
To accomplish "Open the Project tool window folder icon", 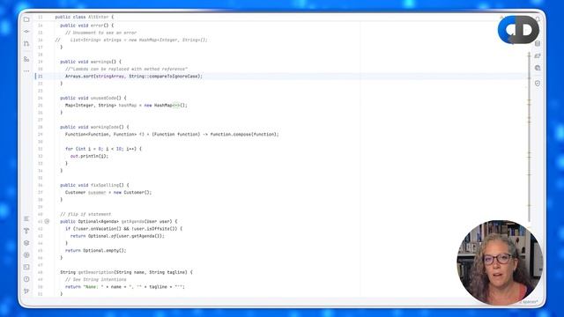I will [x=26, y=19].
